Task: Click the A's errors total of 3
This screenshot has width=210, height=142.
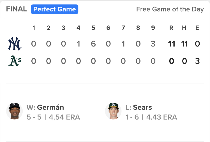Action: pyautogui.click(x=197, y=61)
